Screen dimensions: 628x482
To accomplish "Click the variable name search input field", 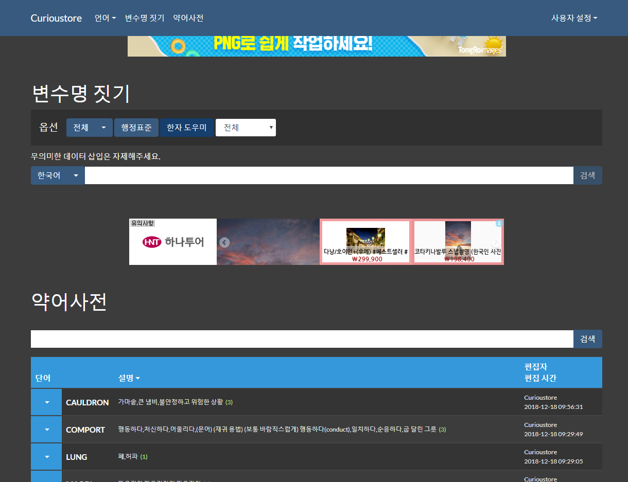I will (328, 175).
